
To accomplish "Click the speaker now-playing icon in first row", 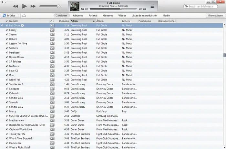I will (x=2, y=26).
